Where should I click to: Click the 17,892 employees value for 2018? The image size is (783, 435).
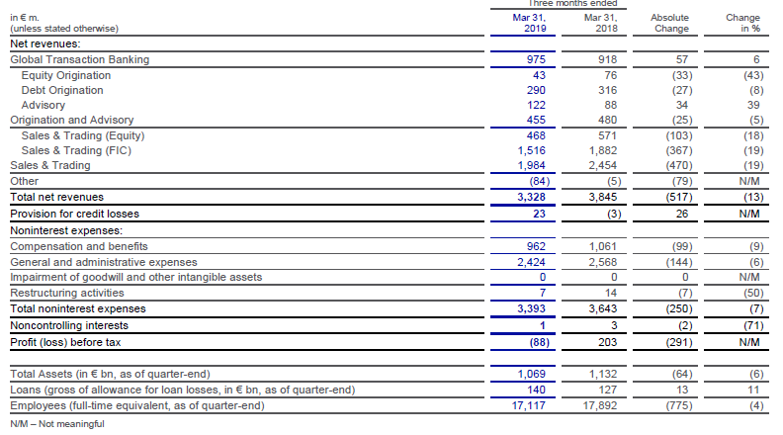tap(600, 406)
